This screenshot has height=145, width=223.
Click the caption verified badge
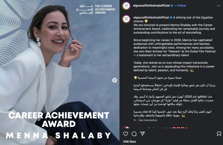[171, 18]
